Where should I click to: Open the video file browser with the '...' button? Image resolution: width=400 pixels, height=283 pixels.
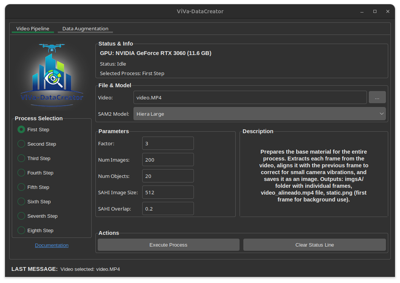pos(377,97)
